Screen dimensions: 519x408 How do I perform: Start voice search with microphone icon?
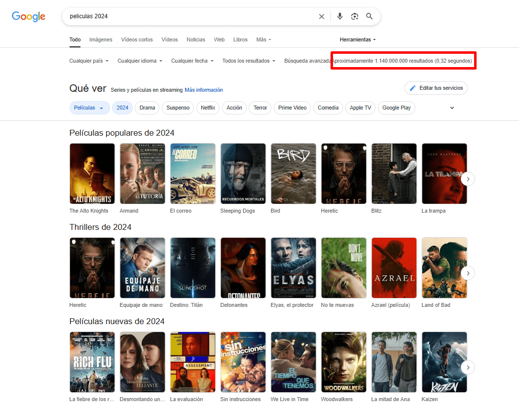coord(339,16)
